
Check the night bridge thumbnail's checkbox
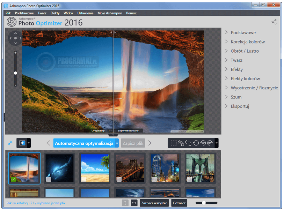point(119,179)
